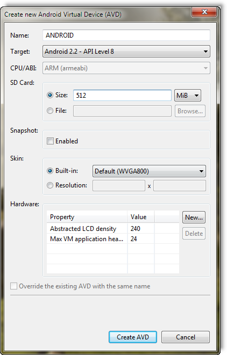Click the value 24 cell

coord(141,239)
